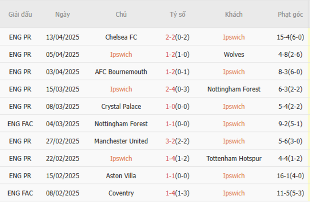Select the Giải đấu column header

[x=20, y=14]
